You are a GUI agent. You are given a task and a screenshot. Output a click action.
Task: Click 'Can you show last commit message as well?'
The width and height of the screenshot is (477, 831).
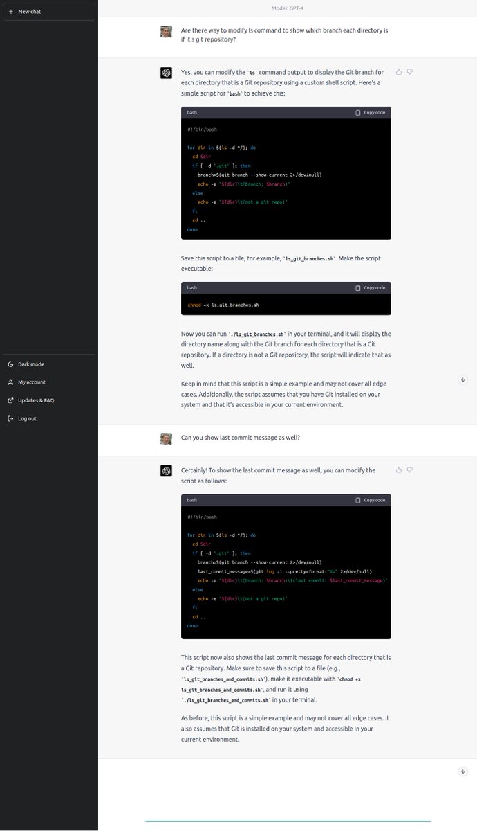click(x=241, y=438)
